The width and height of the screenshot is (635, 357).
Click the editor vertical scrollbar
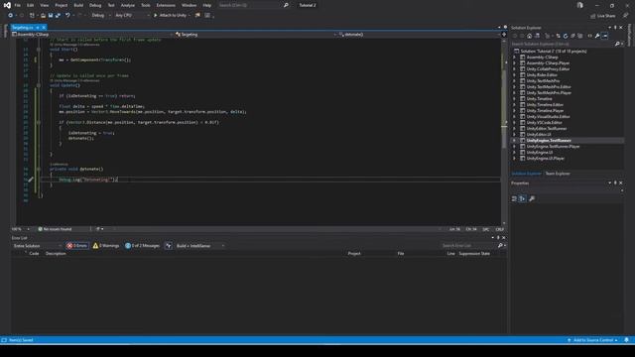[x=504, y=132]
